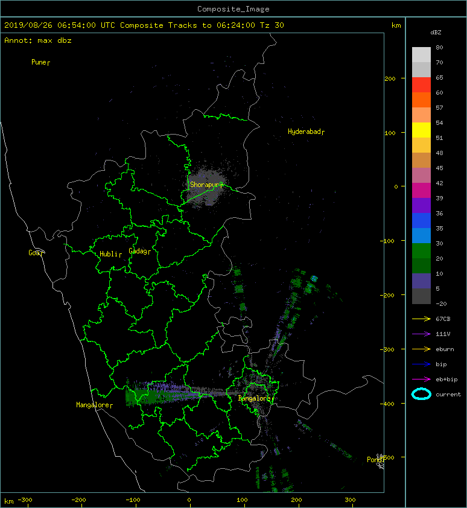
Task: Click the dBZ heading above the color scale
Action: click(436, 33)
